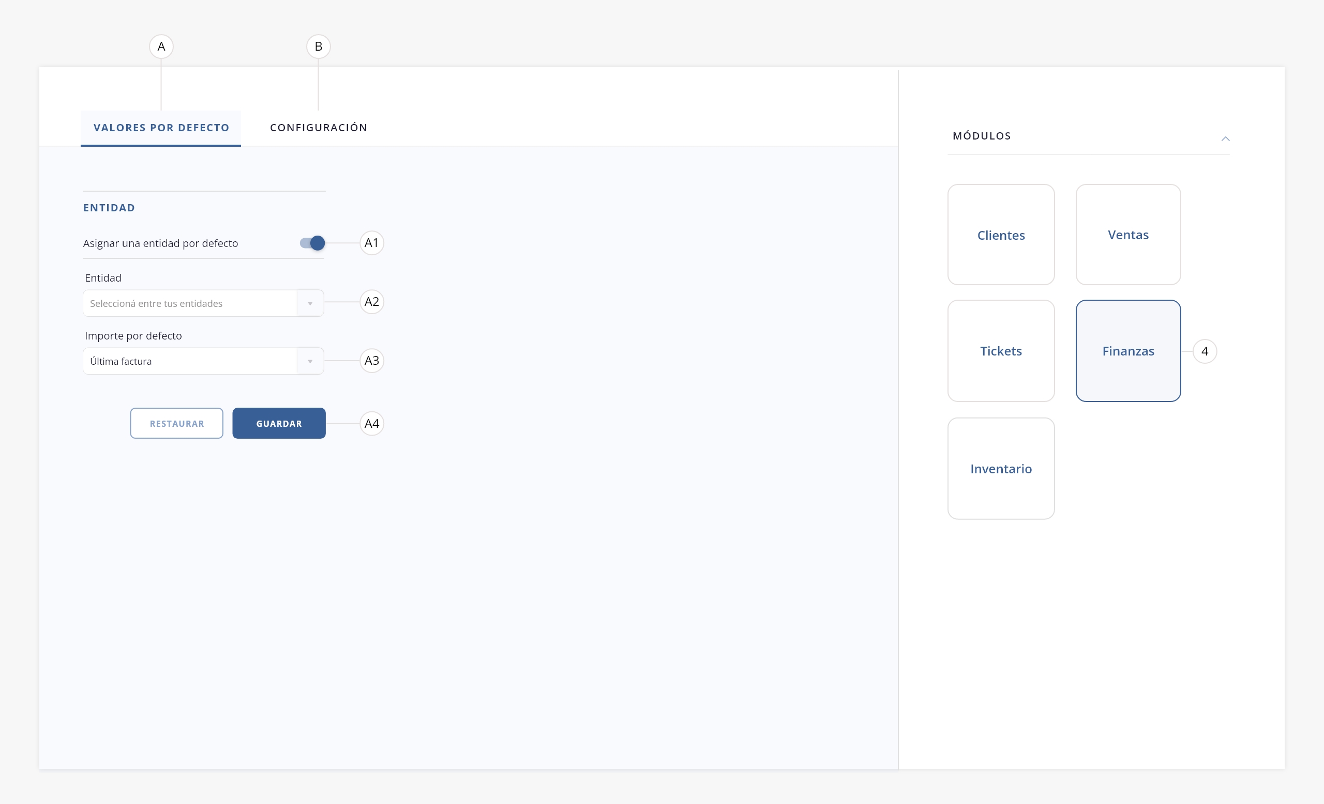Click the Guardar button
Image resolution: width=1324 pixels, height=804 pixels.
[279, 424]
